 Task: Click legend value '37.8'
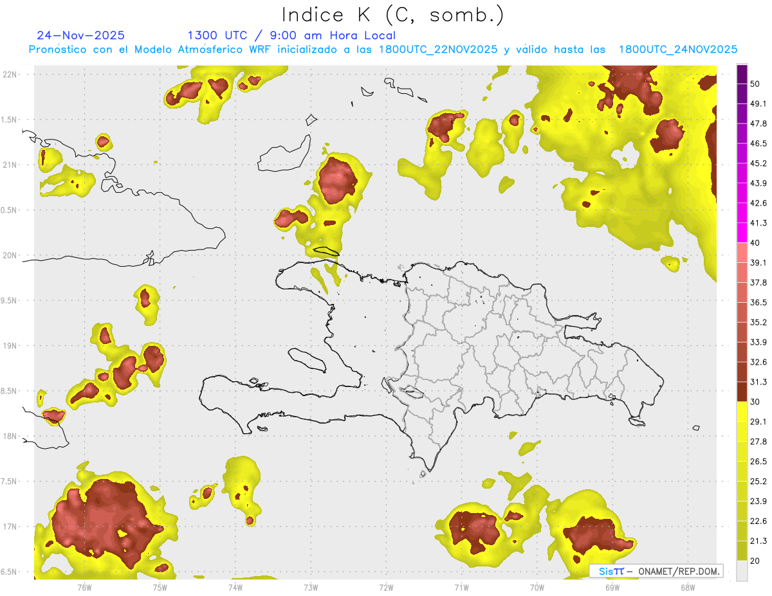(758, 282)
